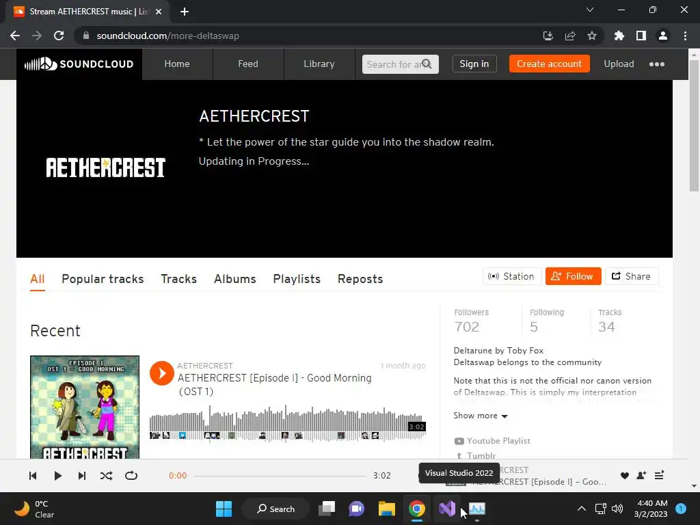Image resolution: width=700 pixels, height=525 pixels.
Task: Play the Good Morning track via orange button
Action: (x=161, y=373)
